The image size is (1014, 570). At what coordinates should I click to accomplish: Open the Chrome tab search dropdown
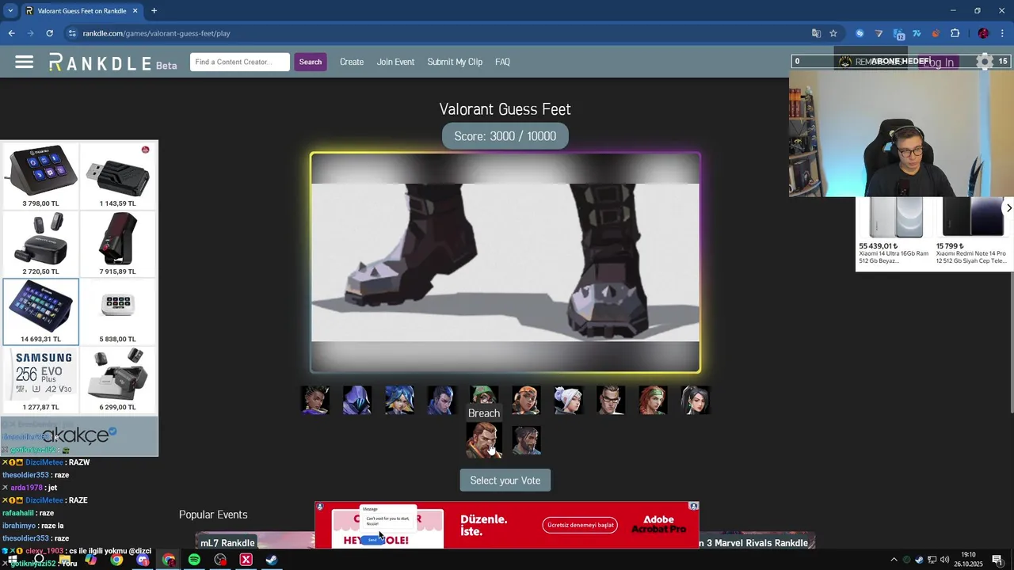pos(10,11)
